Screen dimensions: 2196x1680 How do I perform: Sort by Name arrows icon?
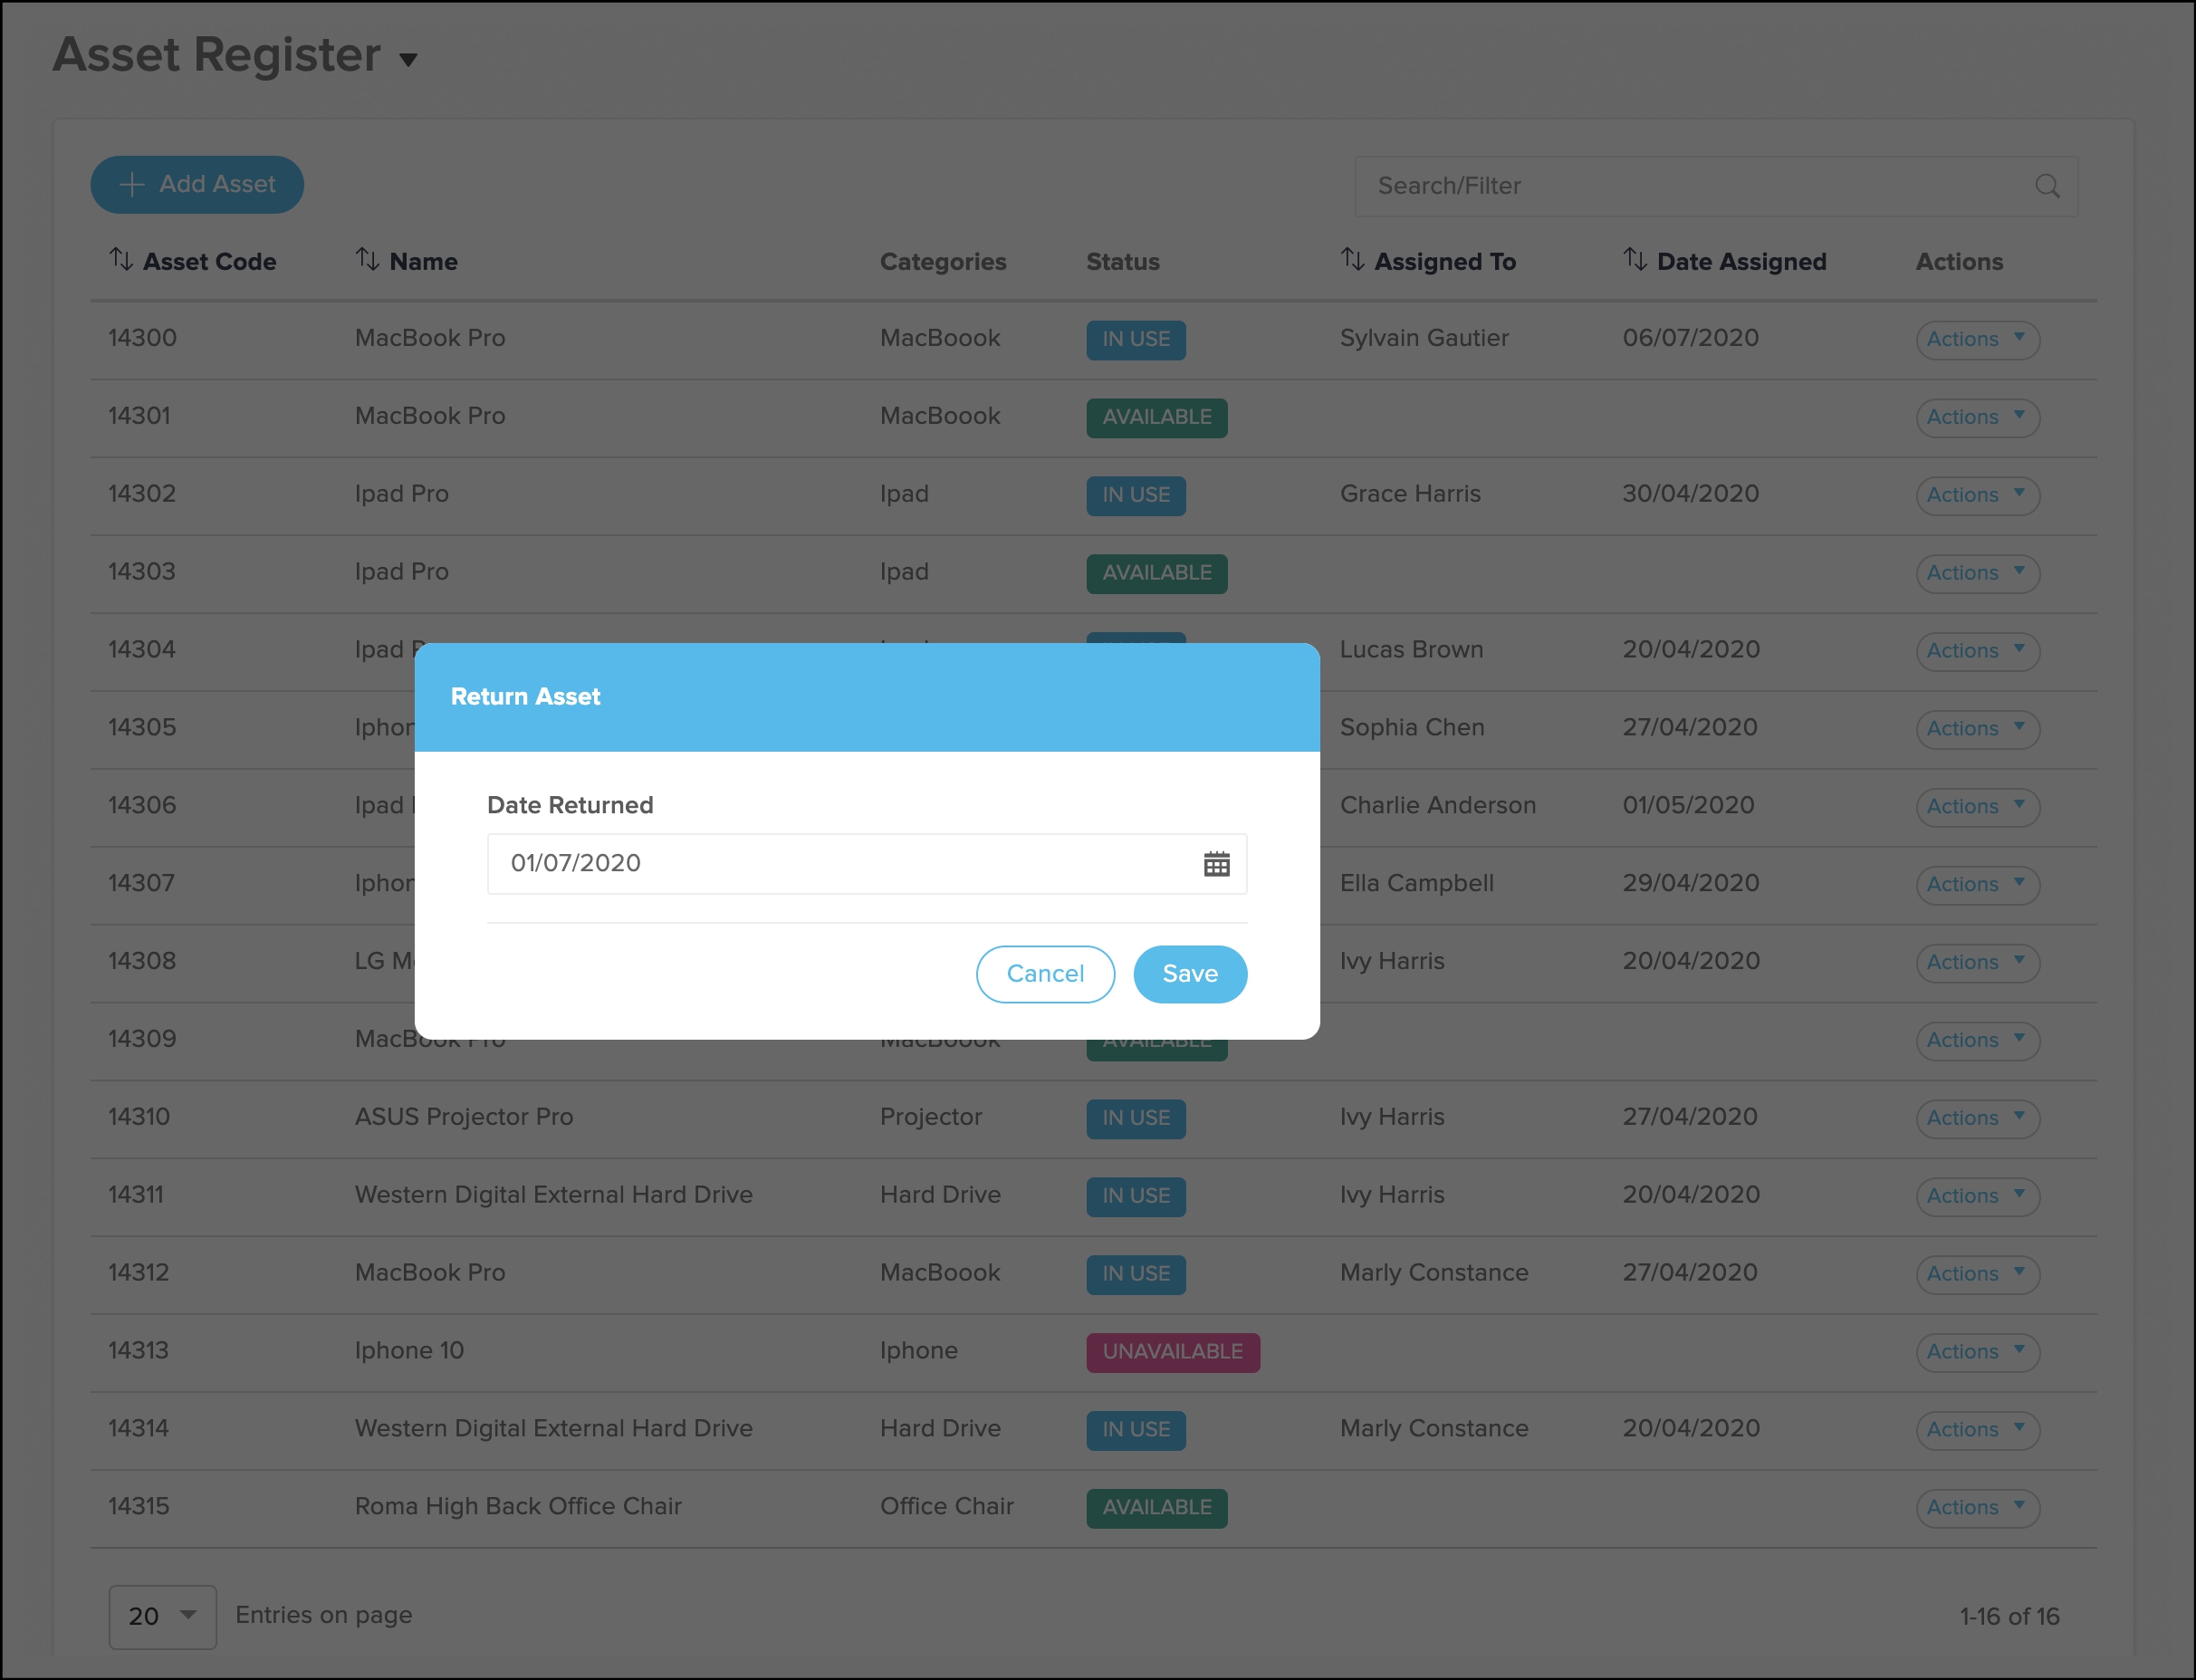pos(367,260)
